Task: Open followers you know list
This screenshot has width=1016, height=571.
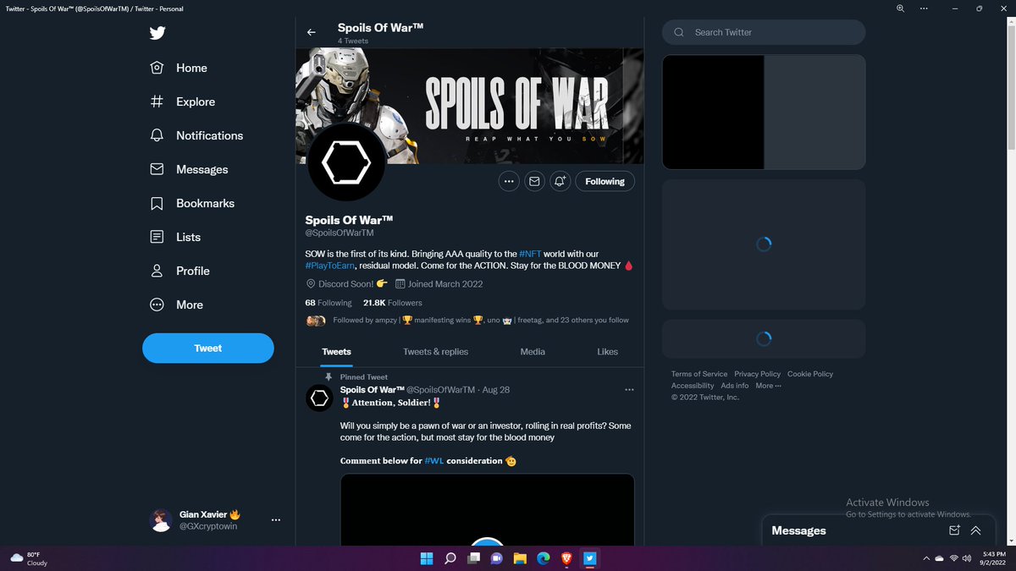Action: (467, 321)
